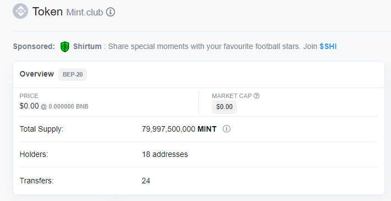Click the 0.000000 BNB price text
The image size is (391, 201).
68,107
